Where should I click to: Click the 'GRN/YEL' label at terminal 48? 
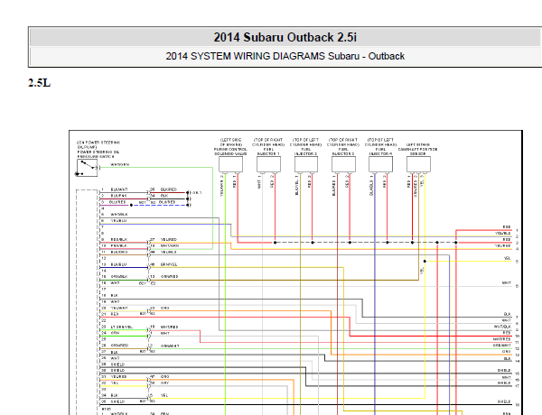pyautogui.click(x=169, y=264)
